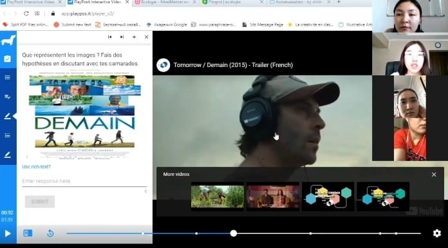Open Illustrative Arts bookmark

(x=355, y=24)
